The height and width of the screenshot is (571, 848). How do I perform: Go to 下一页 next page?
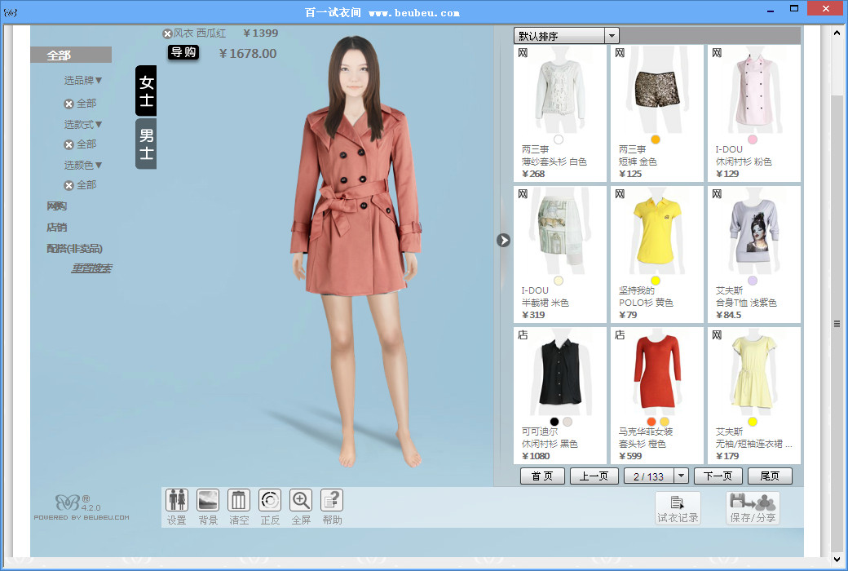click(718, 476)
